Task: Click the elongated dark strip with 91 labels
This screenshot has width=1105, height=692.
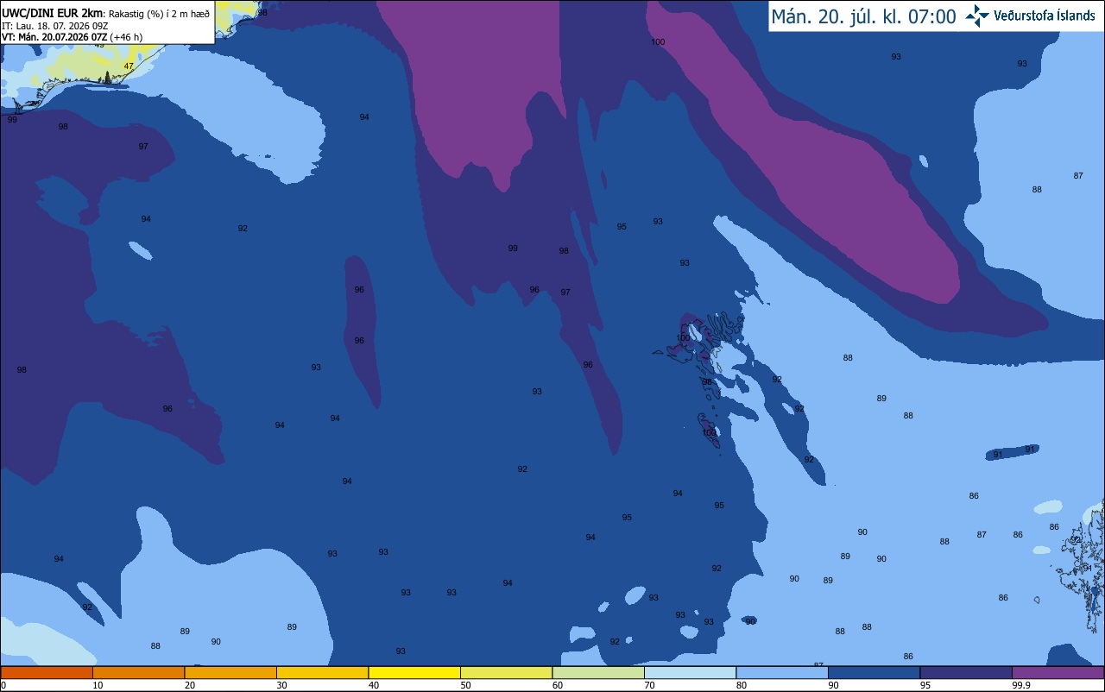Action: (1013, 452)
